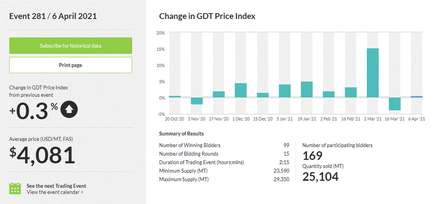Click the 19 Jan '21 chart bar
The height and width of the screenshot is (204, 442).
point(307,90)
